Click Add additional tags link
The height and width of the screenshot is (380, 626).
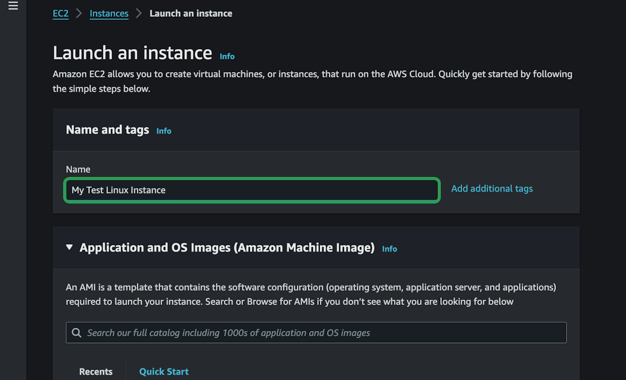click(492, 188)
